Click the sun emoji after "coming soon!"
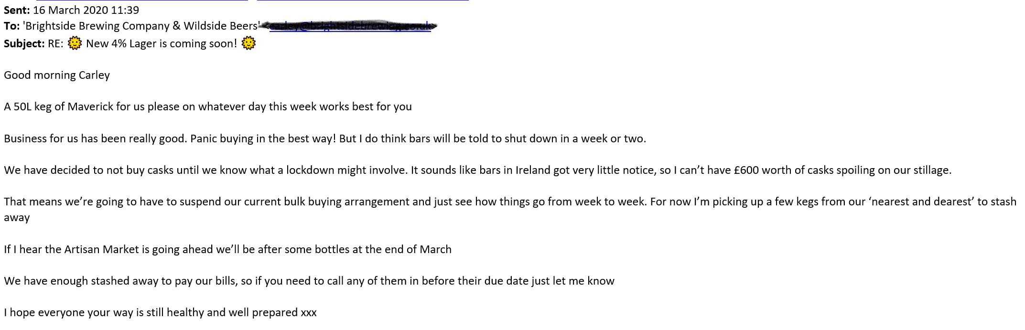The image size is (1025, 330). (248, 43)
